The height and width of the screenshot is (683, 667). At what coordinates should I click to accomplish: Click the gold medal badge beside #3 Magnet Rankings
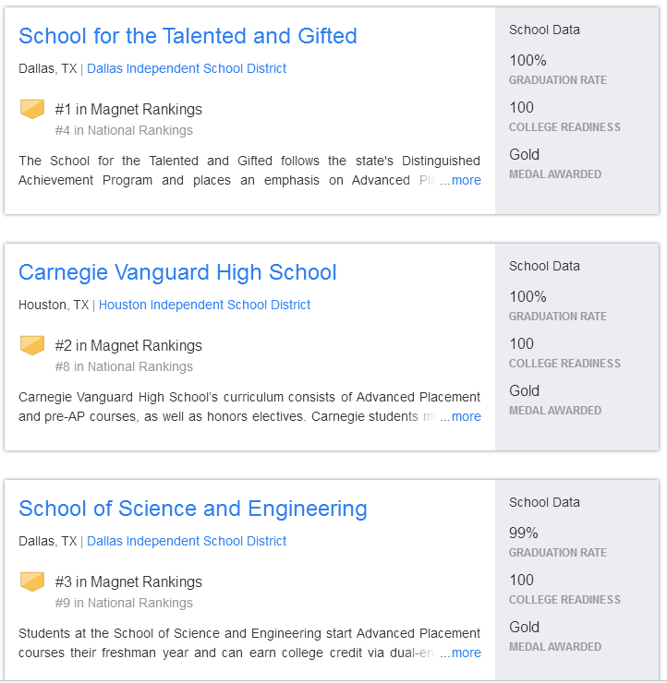[x=32, y=581]
